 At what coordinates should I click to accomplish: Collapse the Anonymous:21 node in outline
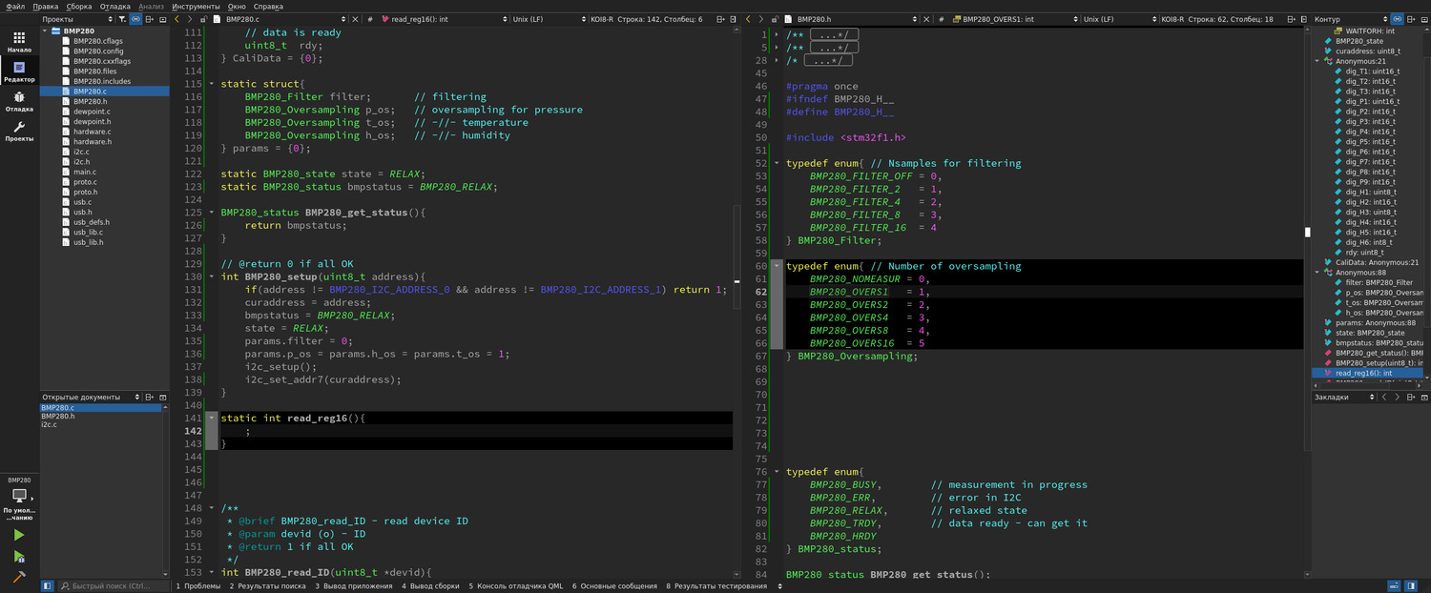(x=1317, y=61)
